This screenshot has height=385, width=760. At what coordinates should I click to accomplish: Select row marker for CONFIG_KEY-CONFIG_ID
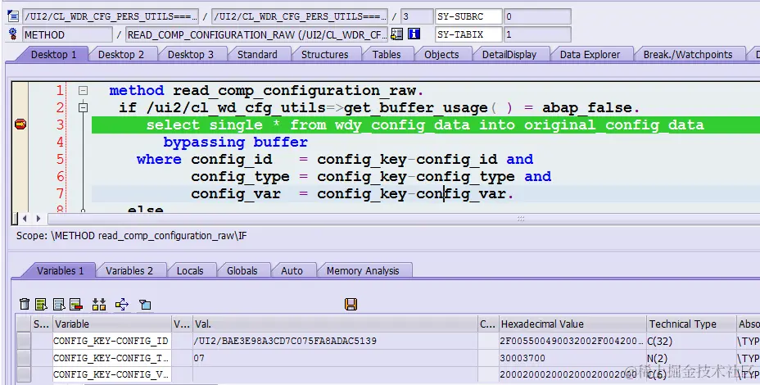point(24,341)
